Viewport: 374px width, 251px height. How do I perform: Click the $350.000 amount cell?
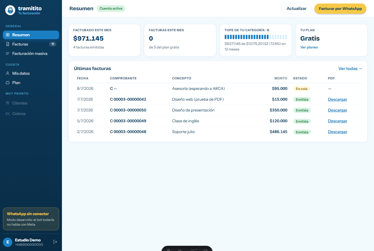click(278, 110)
